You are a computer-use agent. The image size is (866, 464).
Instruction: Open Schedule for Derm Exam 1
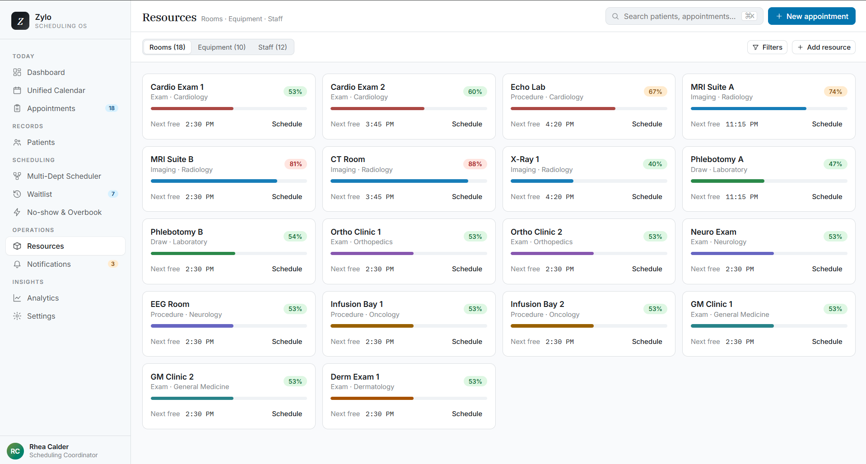[x=467, y=414]
